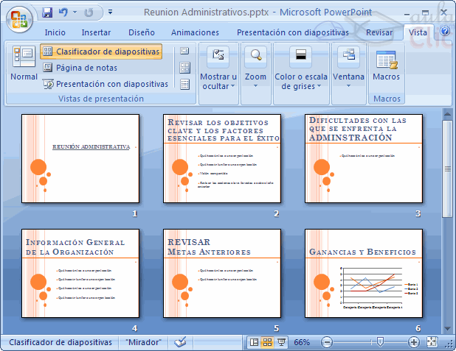This screenshot has height=351, width=456.
Task: Open PowerPoint help question mark icon
Action: 445,32
